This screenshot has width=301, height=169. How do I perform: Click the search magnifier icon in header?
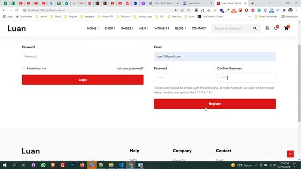255,28
